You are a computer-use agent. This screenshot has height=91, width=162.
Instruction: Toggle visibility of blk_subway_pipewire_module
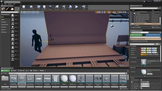pos(131,18)
